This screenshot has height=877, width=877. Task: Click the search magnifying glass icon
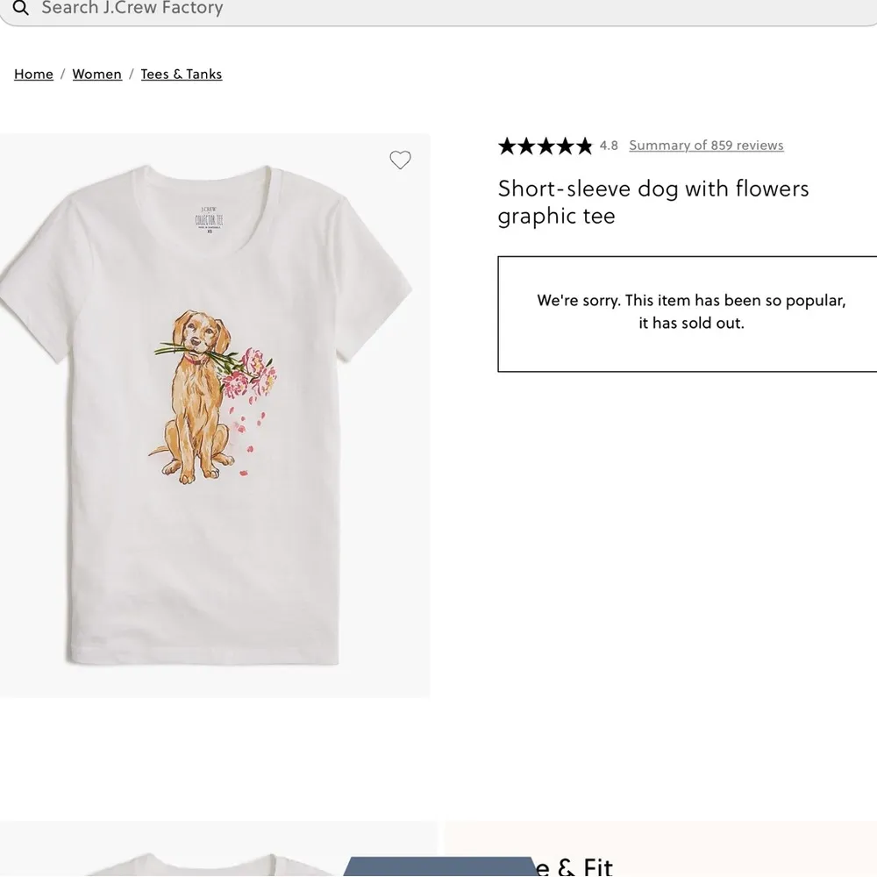coord(20,8)
